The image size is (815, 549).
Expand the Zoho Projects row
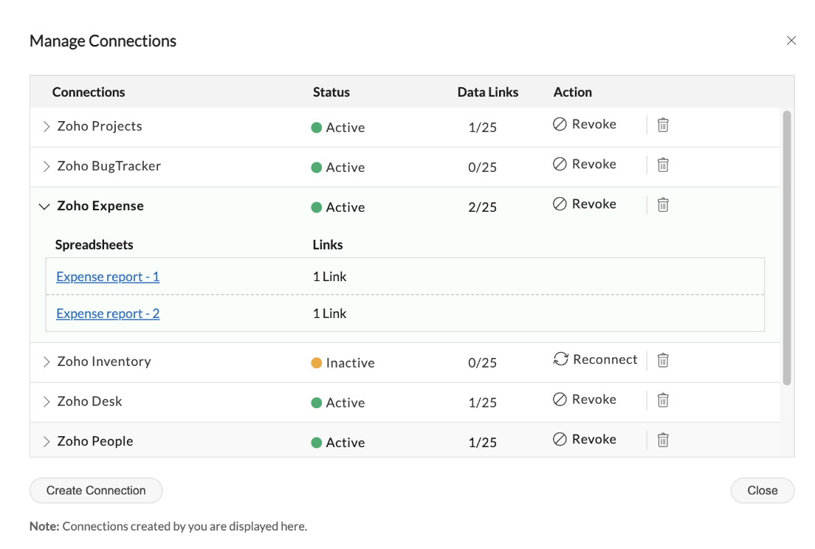coord(46,127)
